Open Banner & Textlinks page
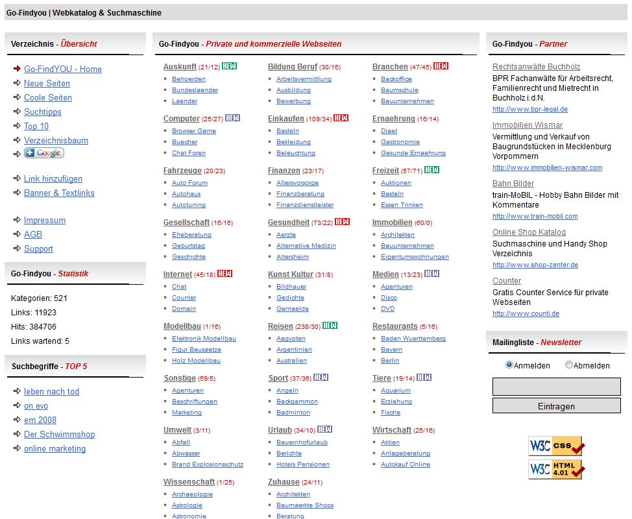Image resolution: width=632 pixels, height=519 pixels. [x=59, y=193]
